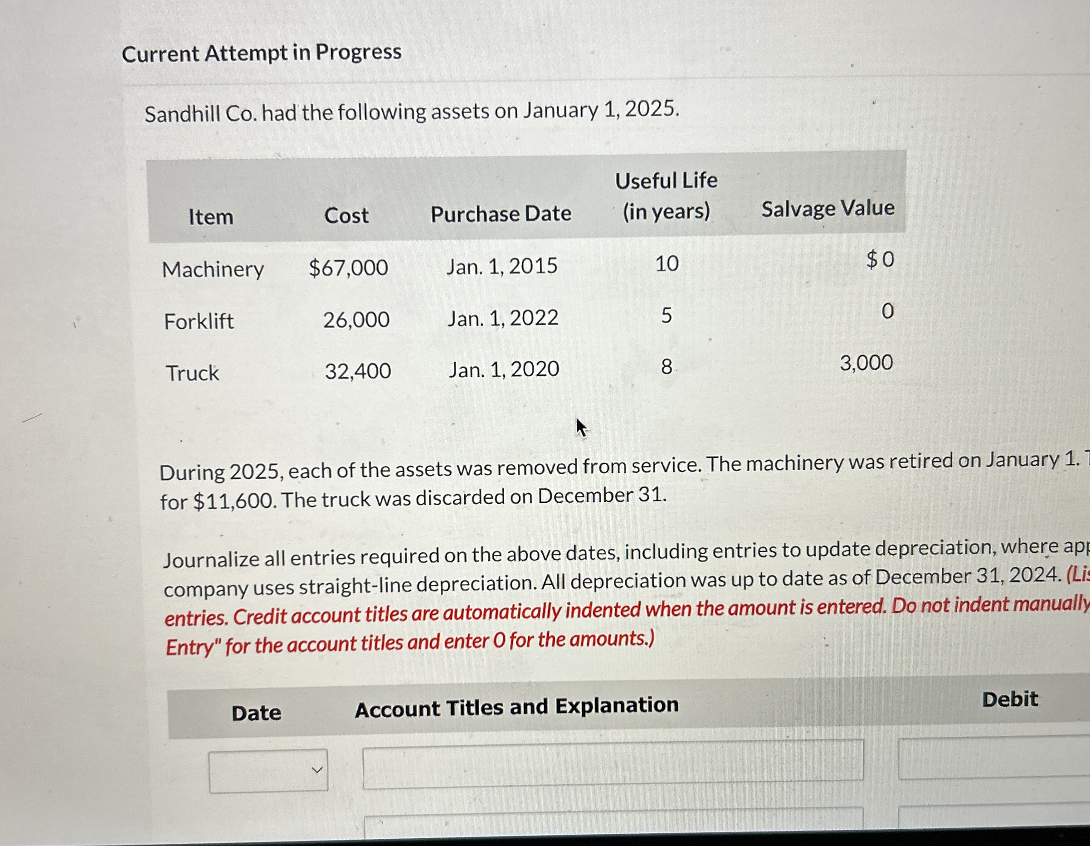1090x846 pixels.
Task: Click the Useful Life column header
Action: point(667,195)
